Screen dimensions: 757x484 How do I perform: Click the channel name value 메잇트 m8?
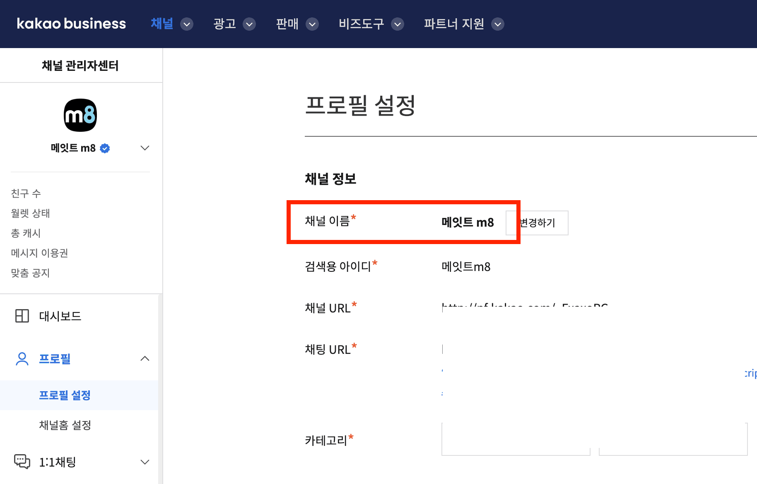tap(468, 223)
